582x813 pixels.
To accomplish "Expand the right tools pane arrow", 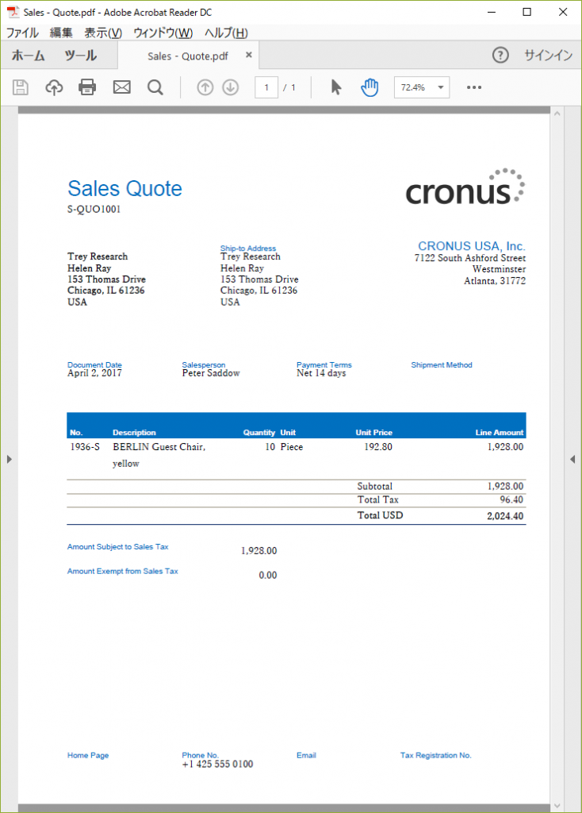I will 572,459.
